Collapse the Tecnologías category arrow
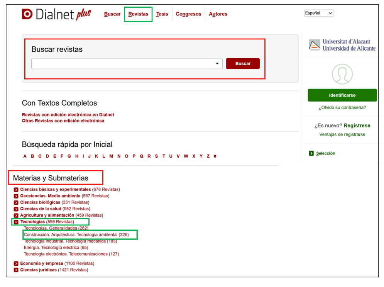 tap(16, 222)
